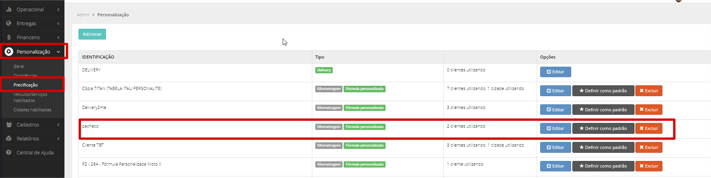711x178 pixels.
Task: Click the Central de Ajuda question icon
Action: [9, 152]
